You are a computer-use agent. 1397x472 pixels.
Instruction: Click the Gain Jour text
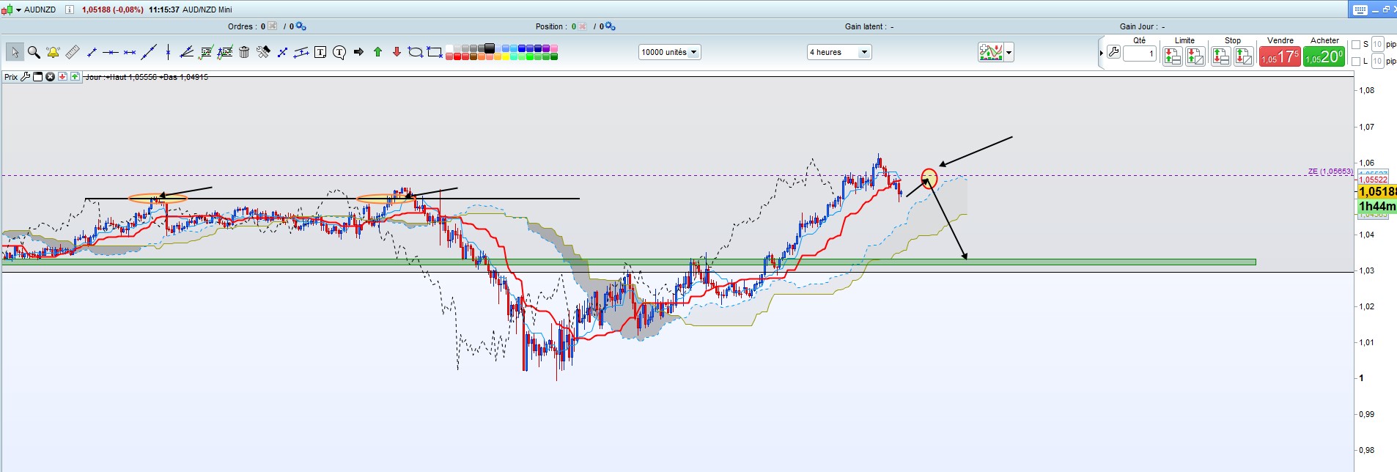tap(1142, 26)
